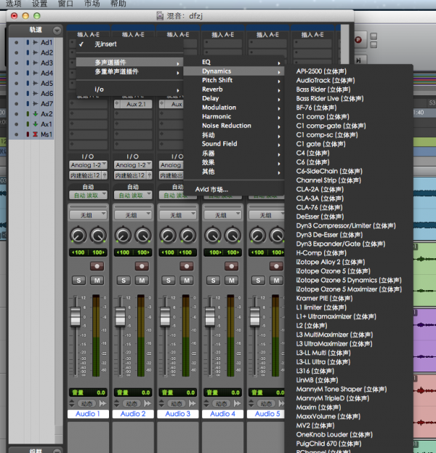The width and height of the screenshot is (436, 453).
Task: Insert the BF-76 stereo plug-in
Action: point(316,108)
